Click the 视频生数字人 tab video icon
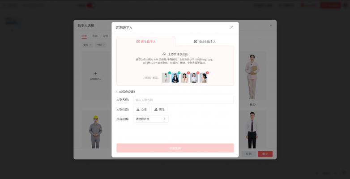 tap(195, 42)
